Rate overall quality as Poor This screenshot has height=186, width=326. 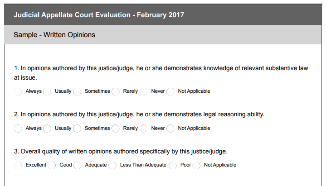[173, 166]
